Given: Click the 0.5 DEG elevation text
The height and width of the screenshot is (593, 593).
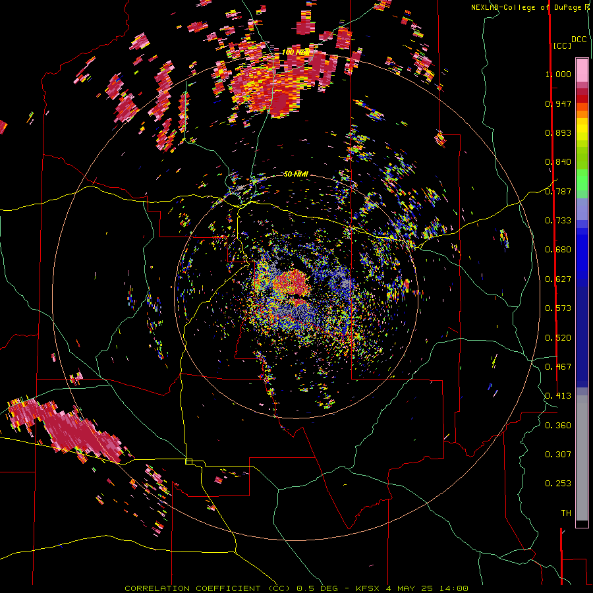Looking at the screenshot, I should pyautogui.click(x=318, y=588).
